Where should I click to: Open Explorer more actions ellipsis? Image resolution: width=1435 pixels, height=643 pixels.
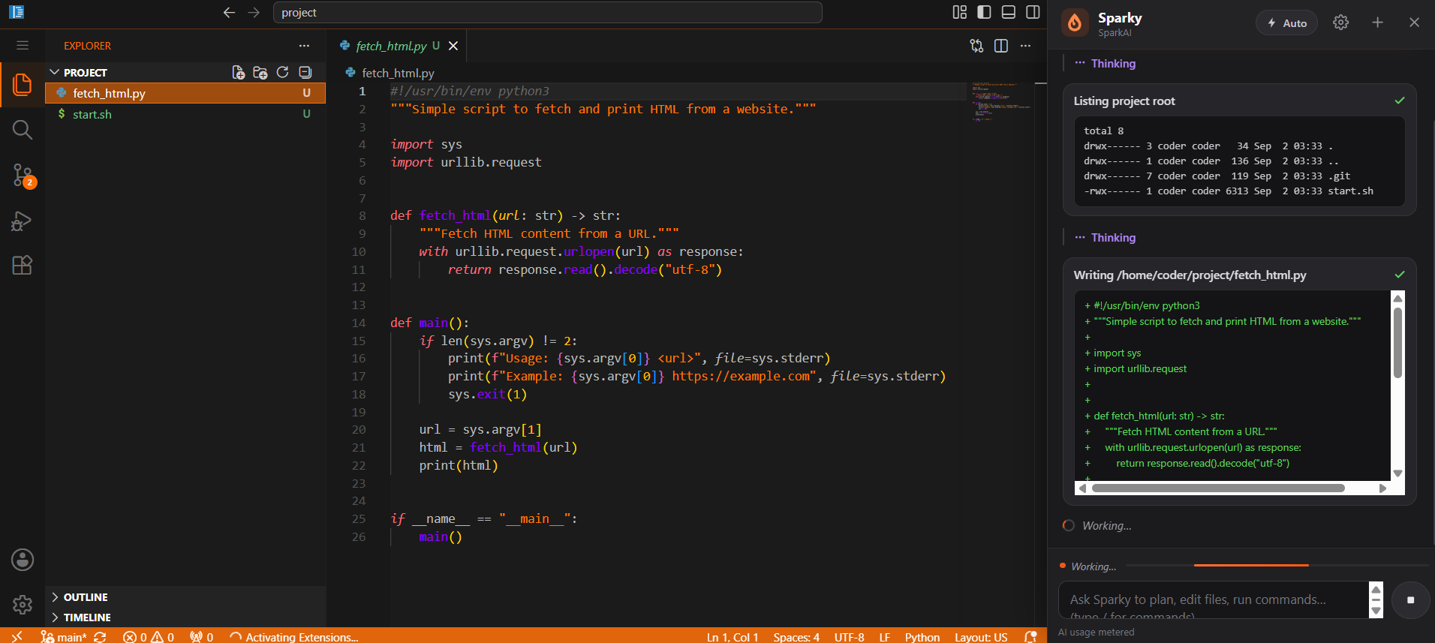tap(304, 46)
